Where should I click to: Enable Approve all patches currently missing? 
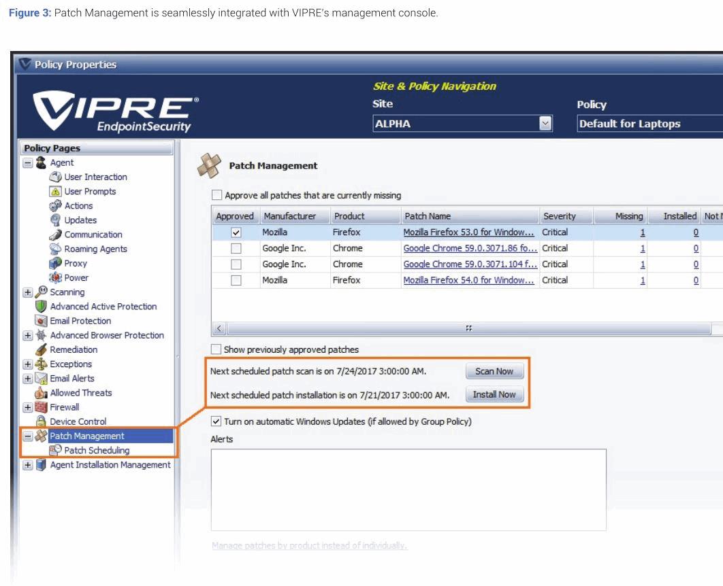pos(217,195)
